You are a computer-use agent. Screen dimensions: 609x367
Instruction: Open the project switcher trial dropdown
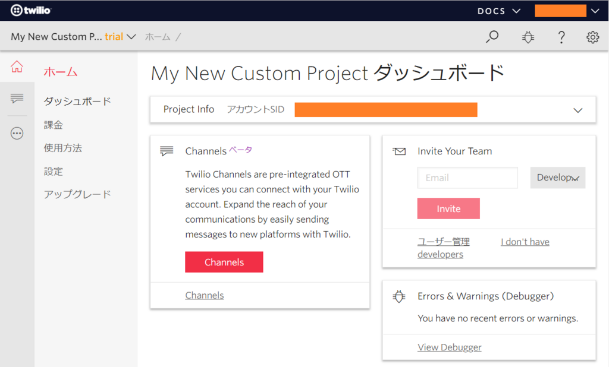pos(73,37)
